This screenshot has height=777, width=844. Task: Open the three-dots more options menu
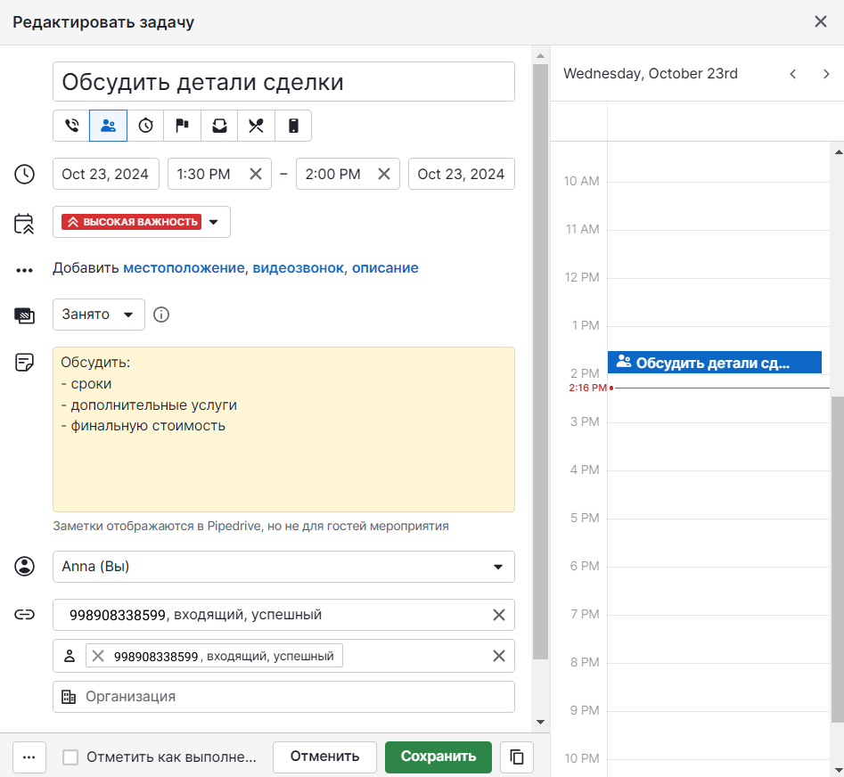pos(29,757)
